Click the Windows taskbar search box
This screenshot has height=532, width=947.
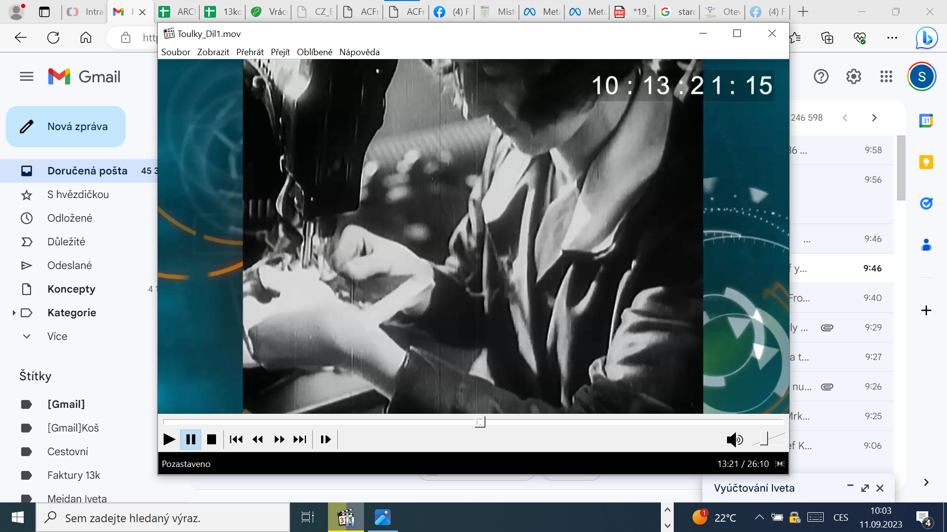point(163,518)
